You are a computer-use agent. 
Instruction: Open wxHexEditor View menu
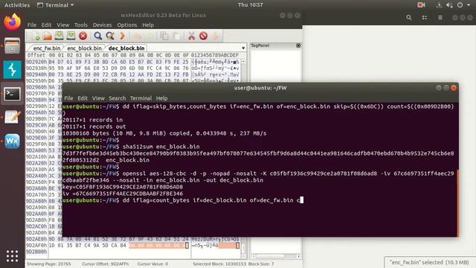[x=62, y=25]
